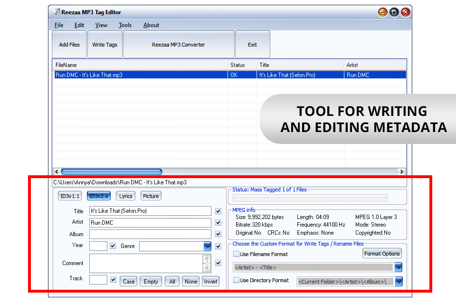Maximize the Reezaa MP3 Tag Editor window
The height and width of the screenshot is (304, 456).
point(394,12)
